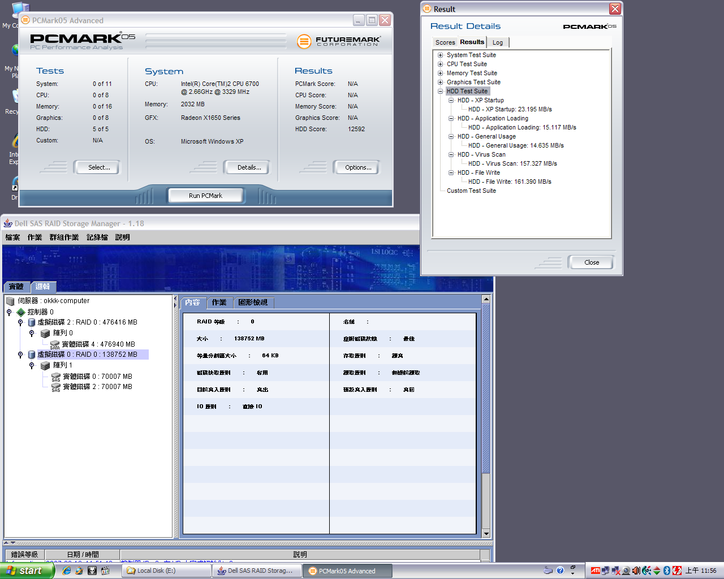Viewport: 724px width, 579px height.
Task: Click the server icon beside okkk-computer
Action: click(10, 301)
